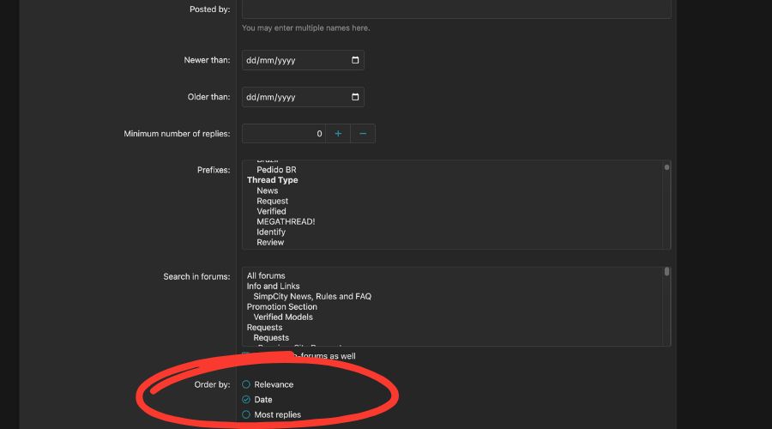This screenshot has height=429, width=772.
Task: Choose the Verified prefix
Action: coord(271,211)
